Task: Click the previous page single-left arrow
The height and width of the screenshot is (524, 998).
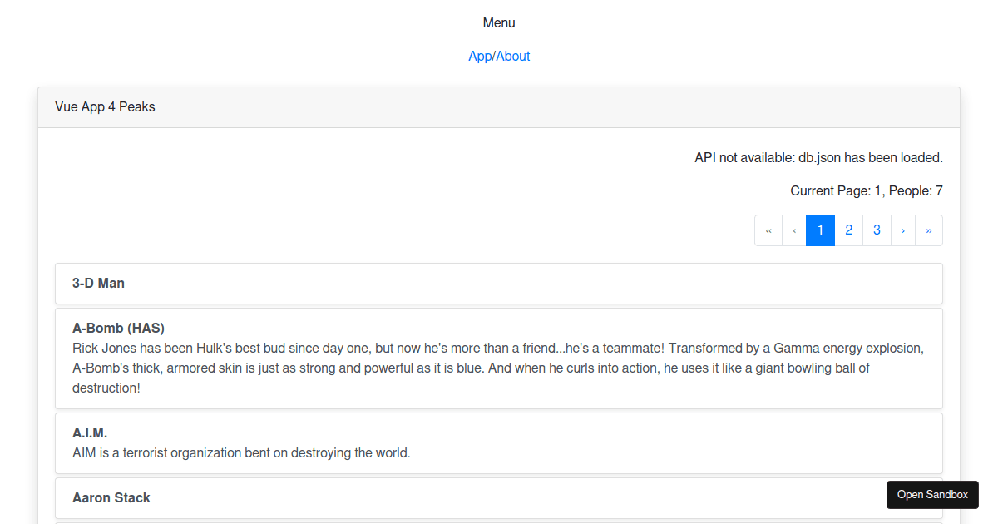Action: click(x=794, y=230)
